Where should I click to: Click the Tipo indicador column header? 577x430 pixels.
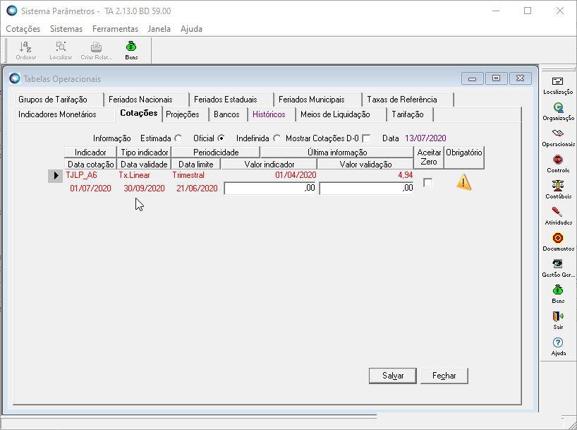click(x=144, y=153)
